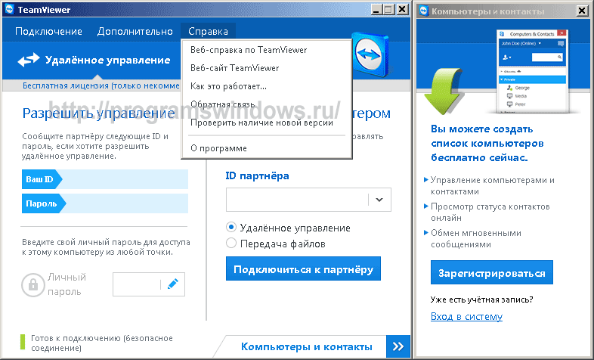
Task: Click the Зарегистрироваться button
Action: click(x=492, y=272)
